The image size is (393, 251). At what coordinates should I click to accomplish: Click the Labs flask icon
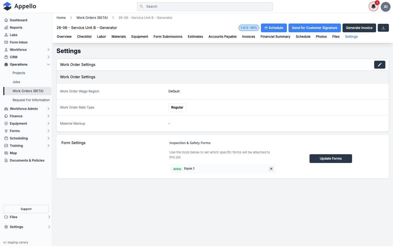[x=6, y=35]
